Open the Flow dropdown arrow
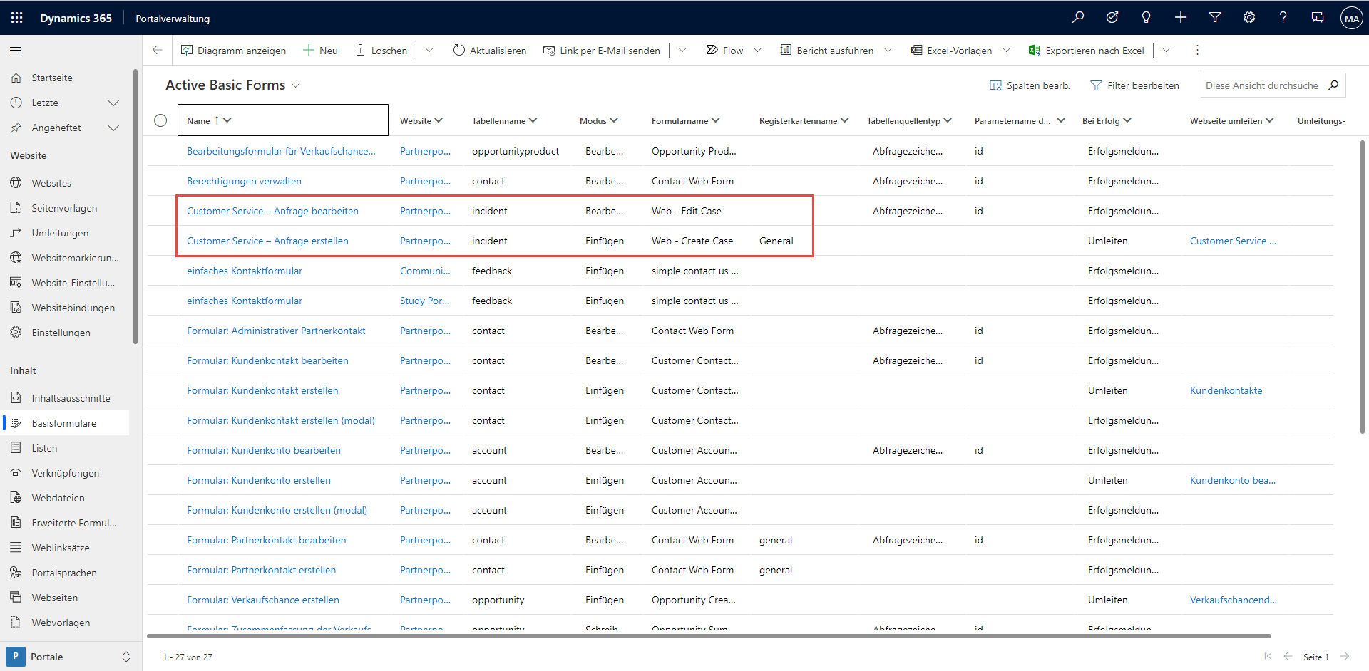The height and width of the screenshot is (671, 1369). click(757, 51)
